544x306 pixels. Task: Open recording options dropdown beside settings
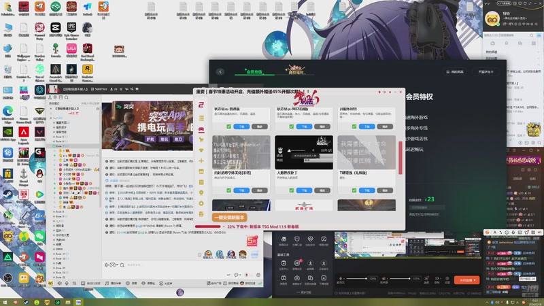pyautogui.click(x=439, y=279)
